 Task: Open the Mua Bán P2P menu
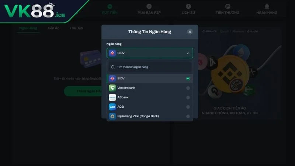coord(149,9)
